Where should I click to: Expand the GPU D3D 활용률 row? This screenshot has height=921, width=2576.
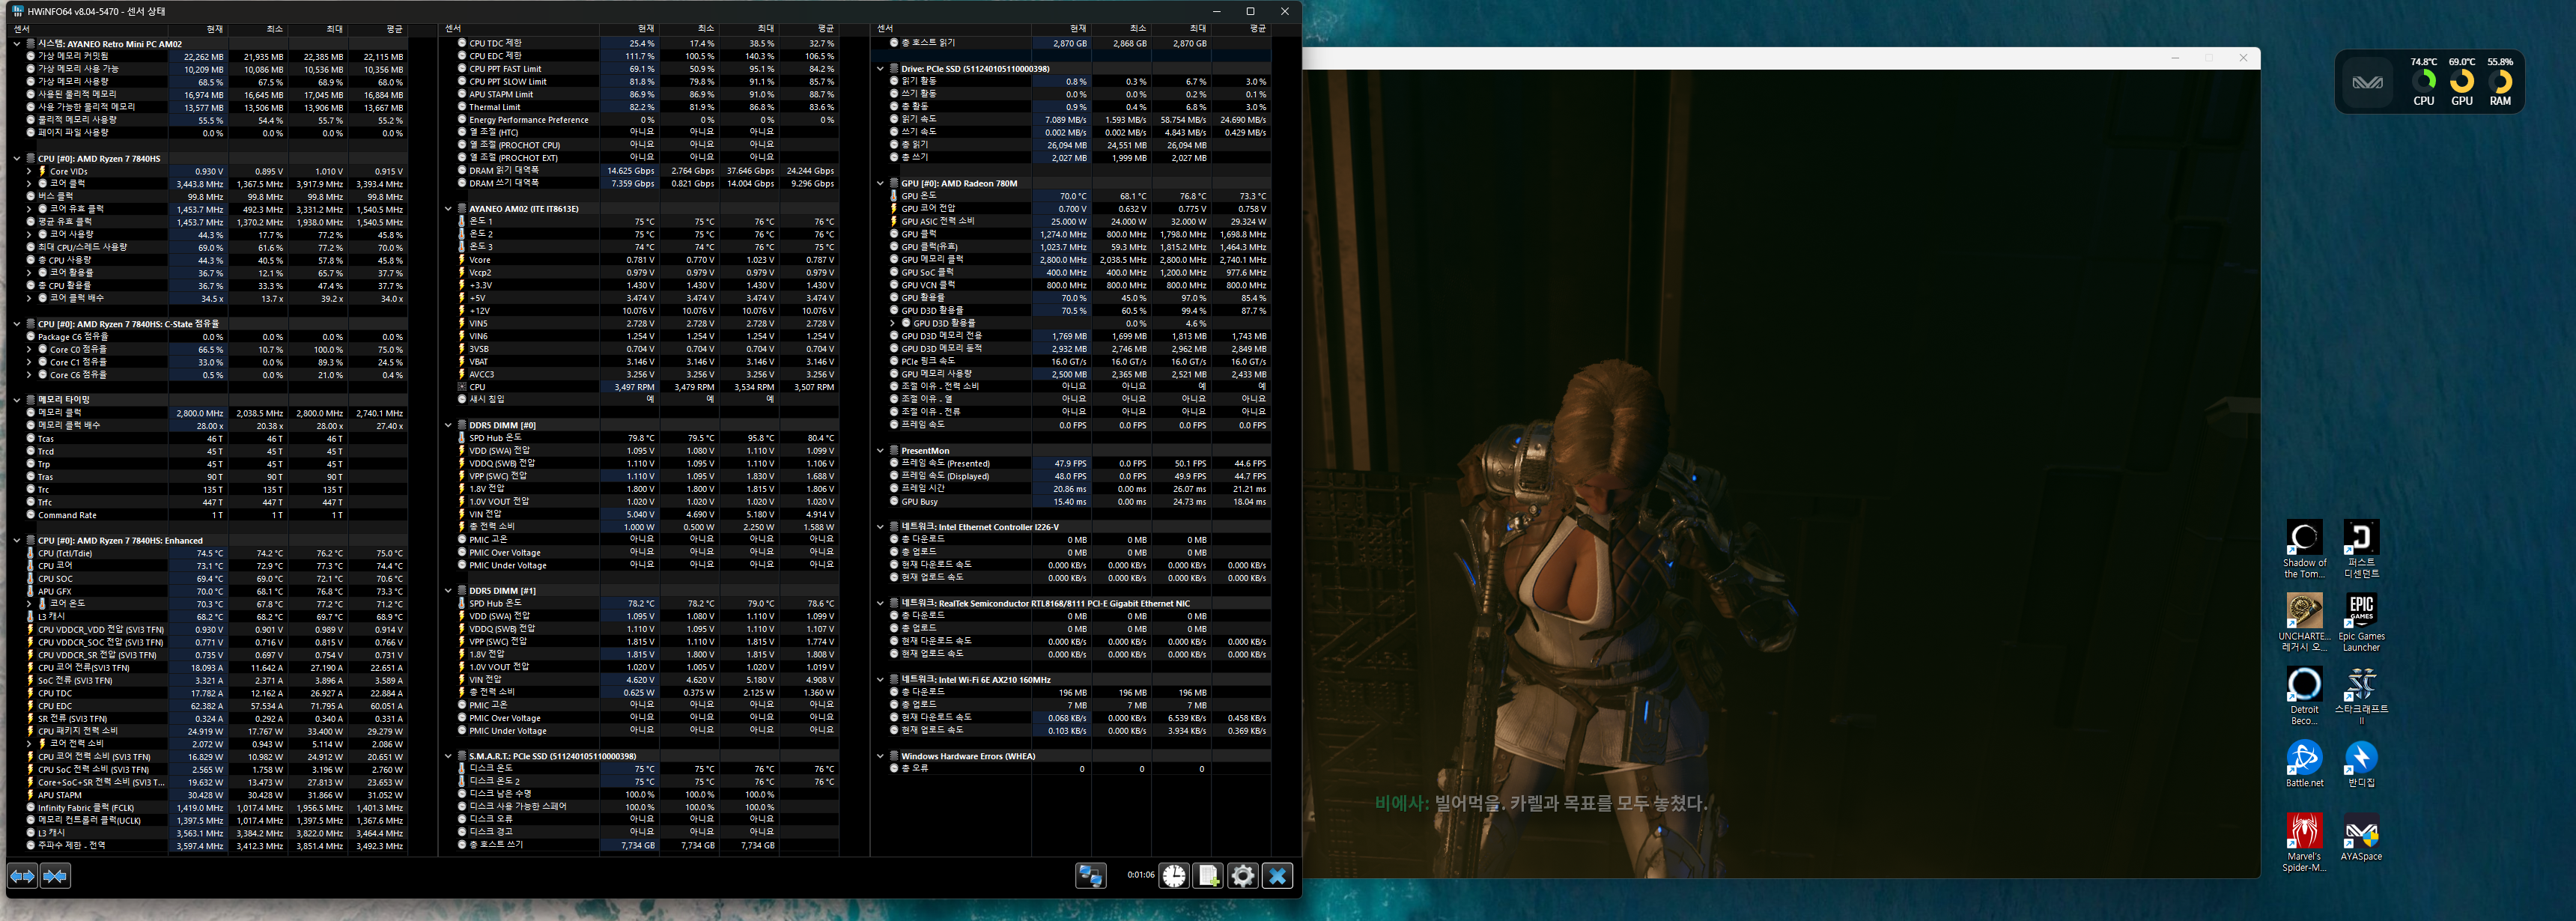pyautogui.click(x=893, y=323)
